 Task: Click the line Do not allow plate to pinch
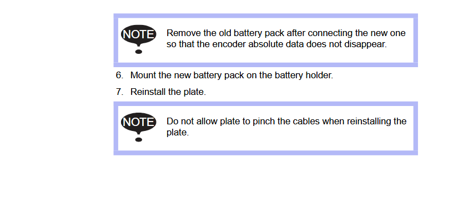click(x=286, y=122)
